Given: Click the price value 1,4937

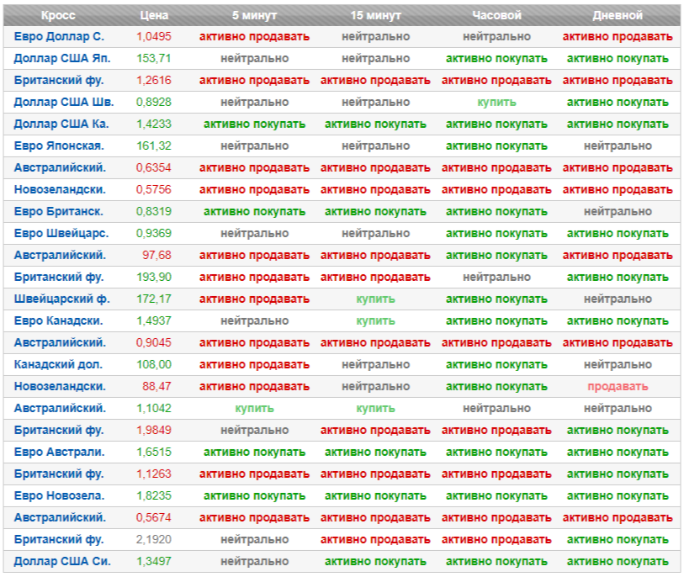Looking at the screenshot, I should [x=154, y=320].
